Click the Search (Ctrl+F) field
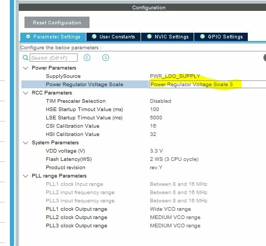The width and height of the screenshot is (266, 246). (x=54, y=58)
